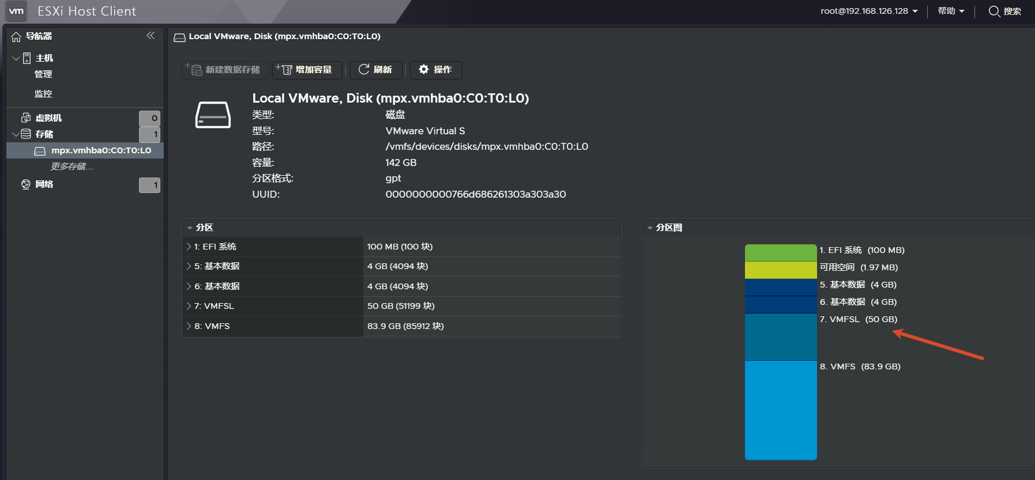Collapse the storage tree node

pyautogui.click(x=16, y=134)
